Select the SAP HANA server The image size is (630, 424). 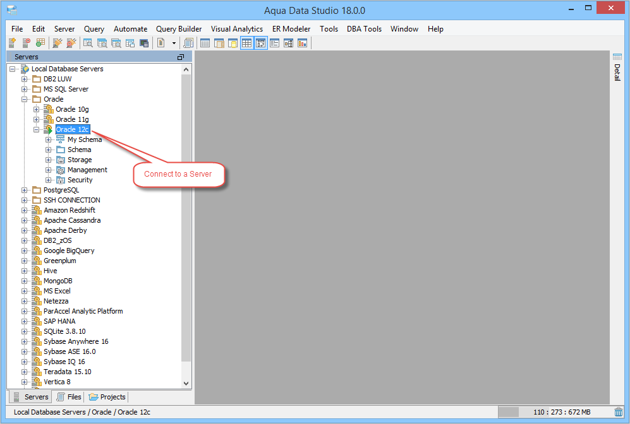[x=59, y=321]
